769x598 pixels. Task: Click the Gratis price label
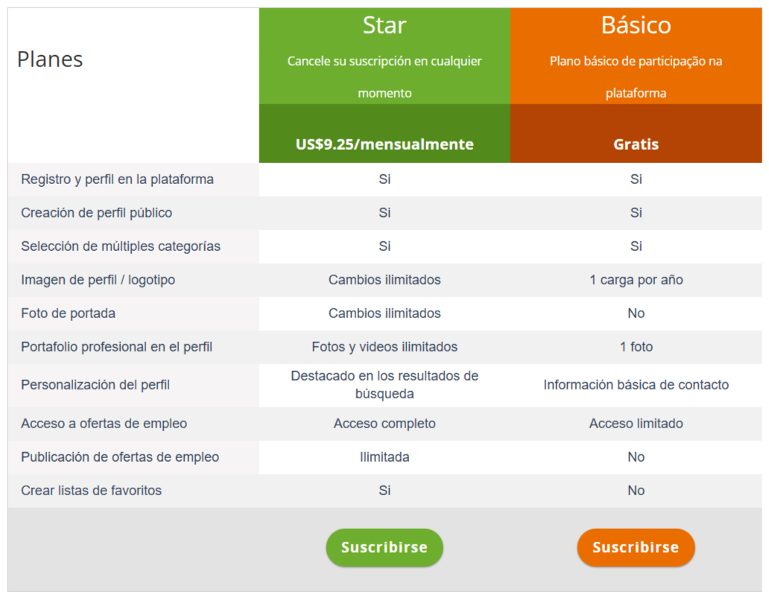636,144
